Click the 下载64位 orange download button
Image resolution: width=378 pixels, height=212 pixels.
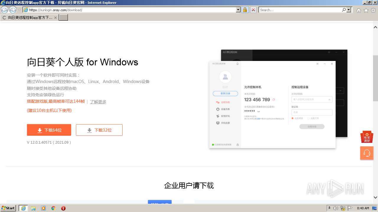(49, 130)
